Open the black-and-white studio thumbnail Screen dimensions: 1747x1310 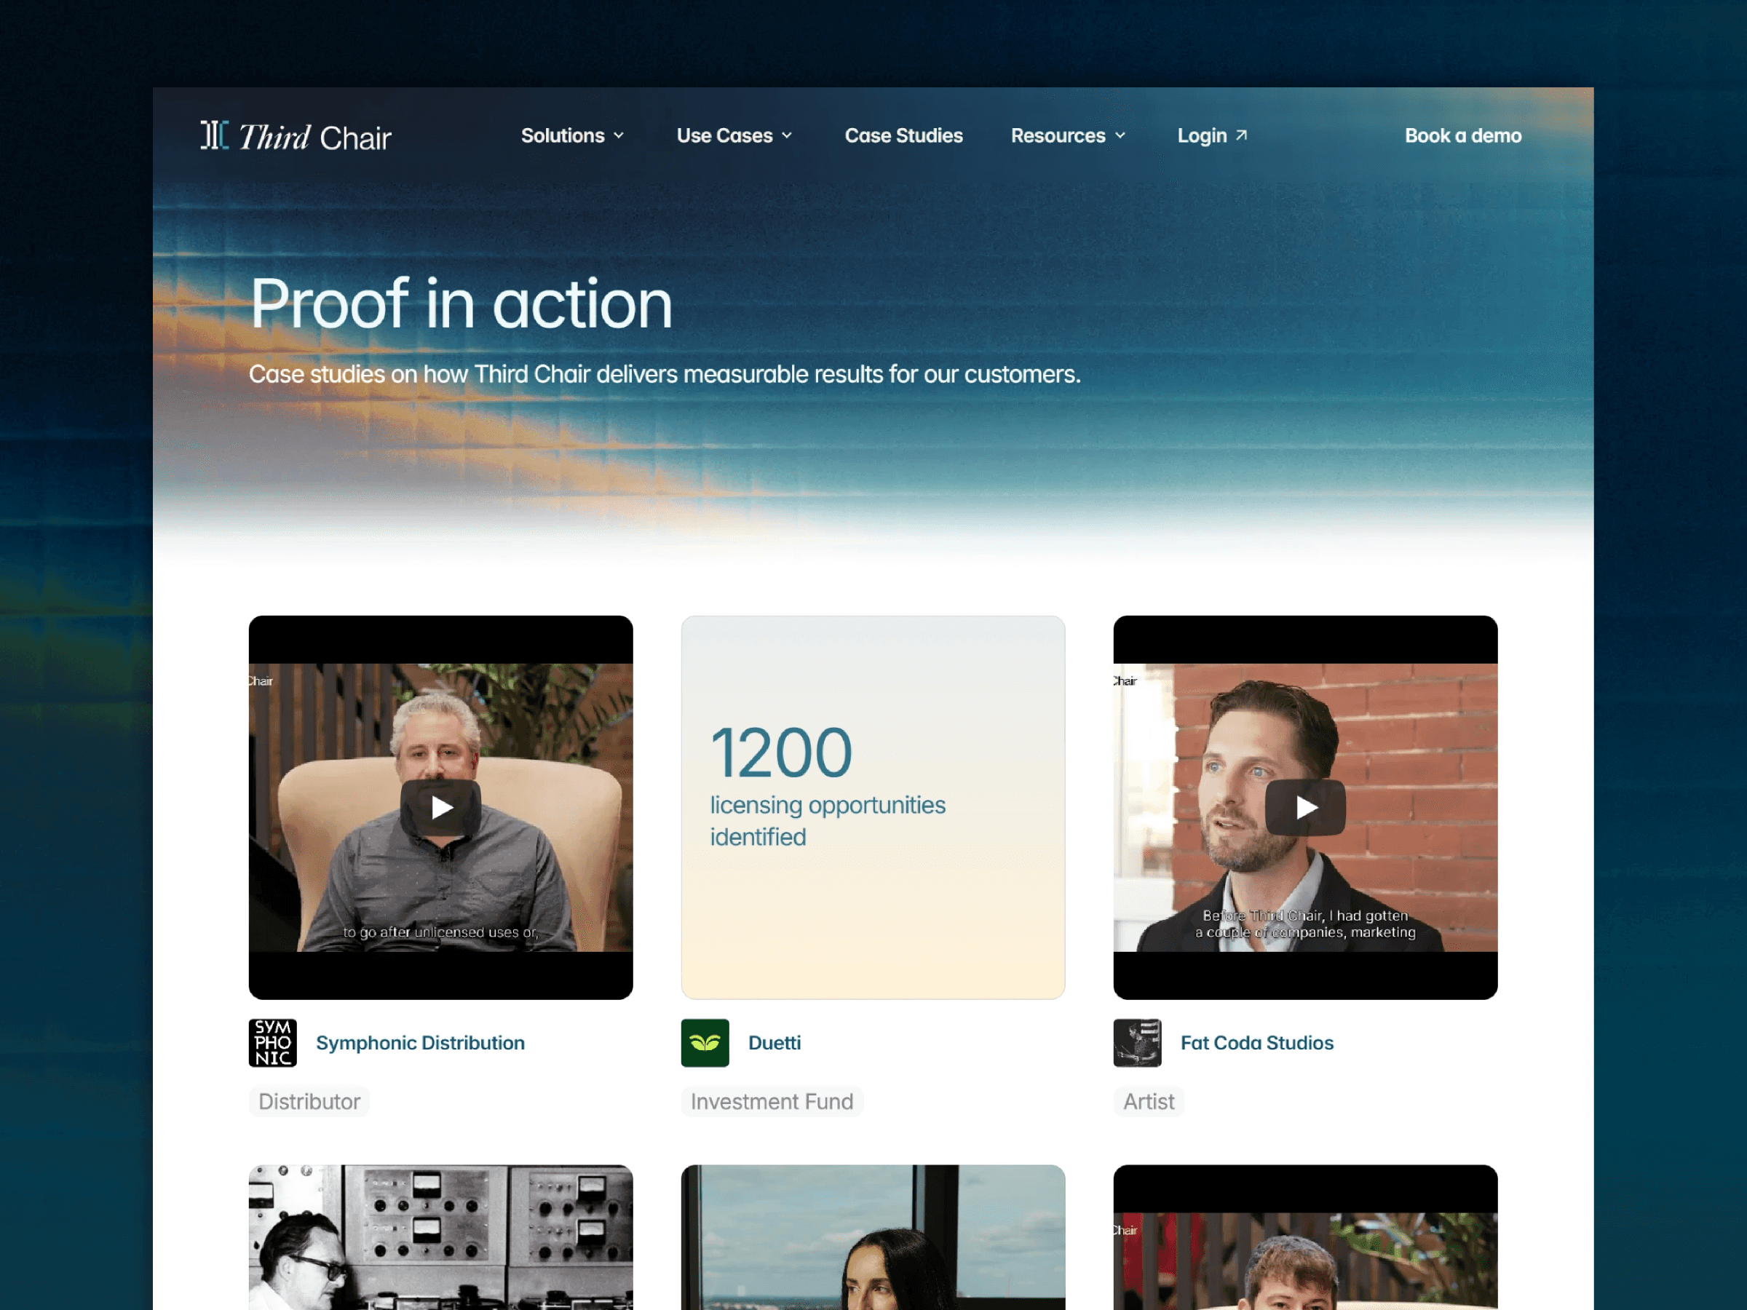tap(440, 1236)
